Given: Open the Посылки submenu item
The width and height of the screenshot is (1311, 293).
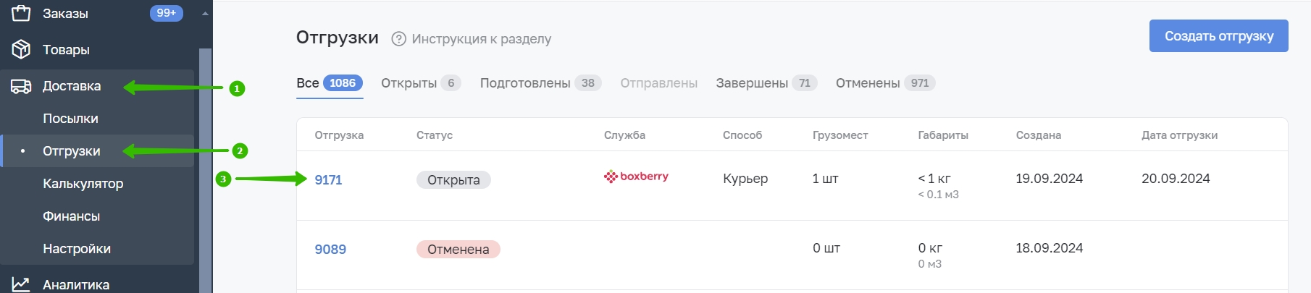Looking at the screenshot, I should (x=70, y=119).
